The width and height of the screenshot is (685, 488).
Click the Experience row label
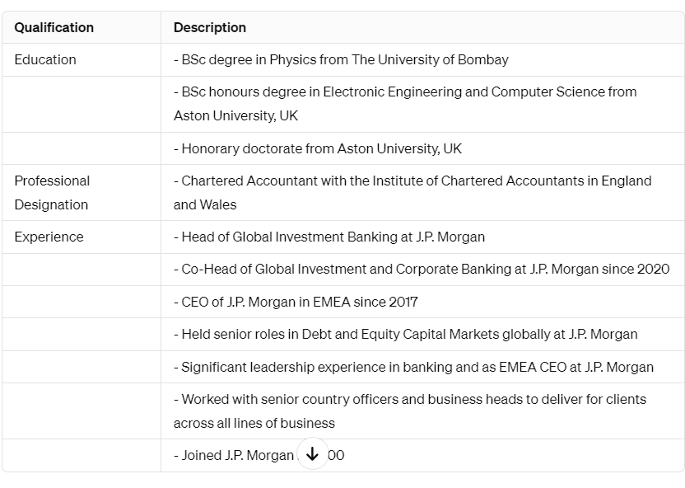tap(49, 237)
